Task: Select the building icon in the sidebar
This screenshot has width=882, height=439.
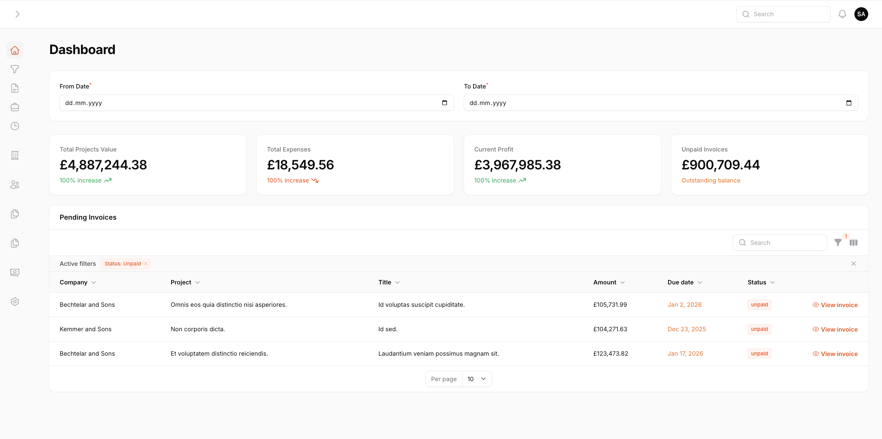Action: pyautogui.click(x=15, y=155)
